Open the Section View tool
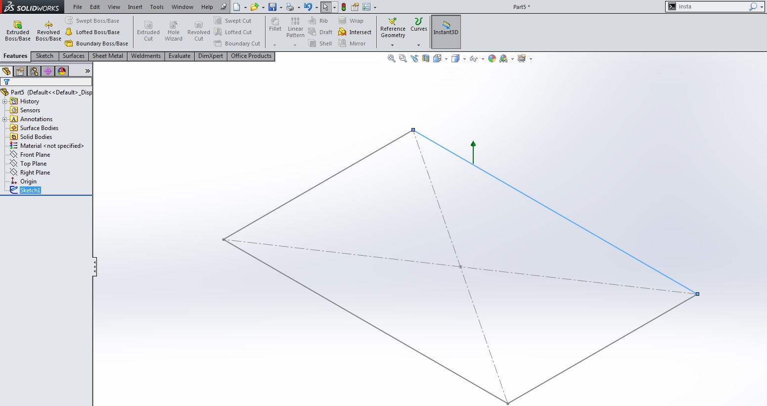Viewport: 767px width, 406px height. (x=426, y=58)
